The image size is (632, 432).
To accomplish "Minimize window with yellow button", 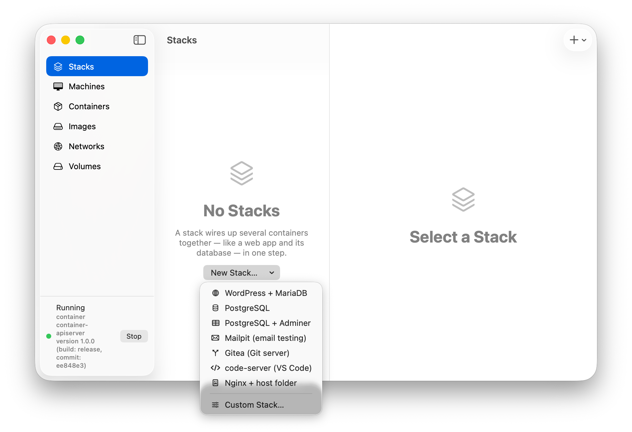I will [x=66, y=40].
